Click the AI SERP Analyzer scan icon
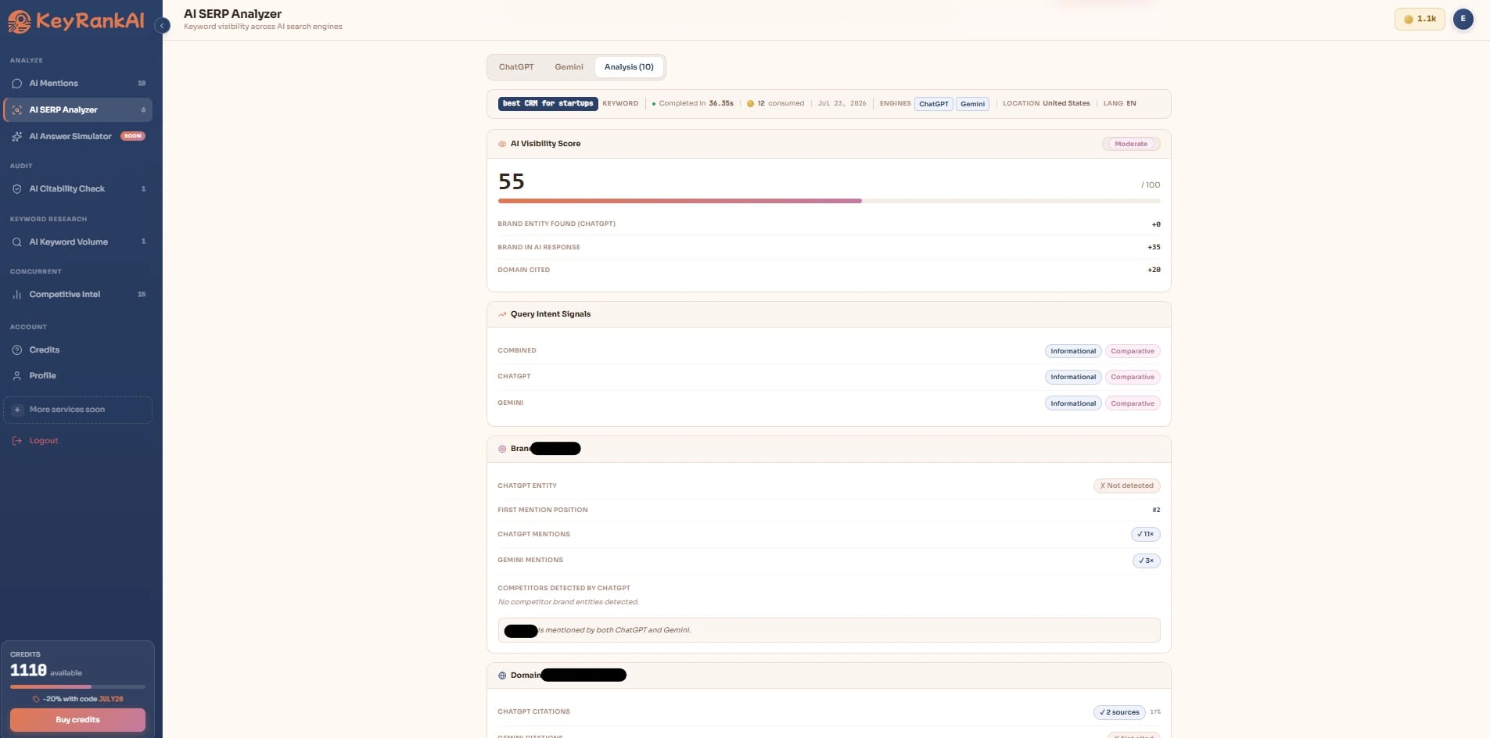The image size is (1490, 738). coord(17,110)
